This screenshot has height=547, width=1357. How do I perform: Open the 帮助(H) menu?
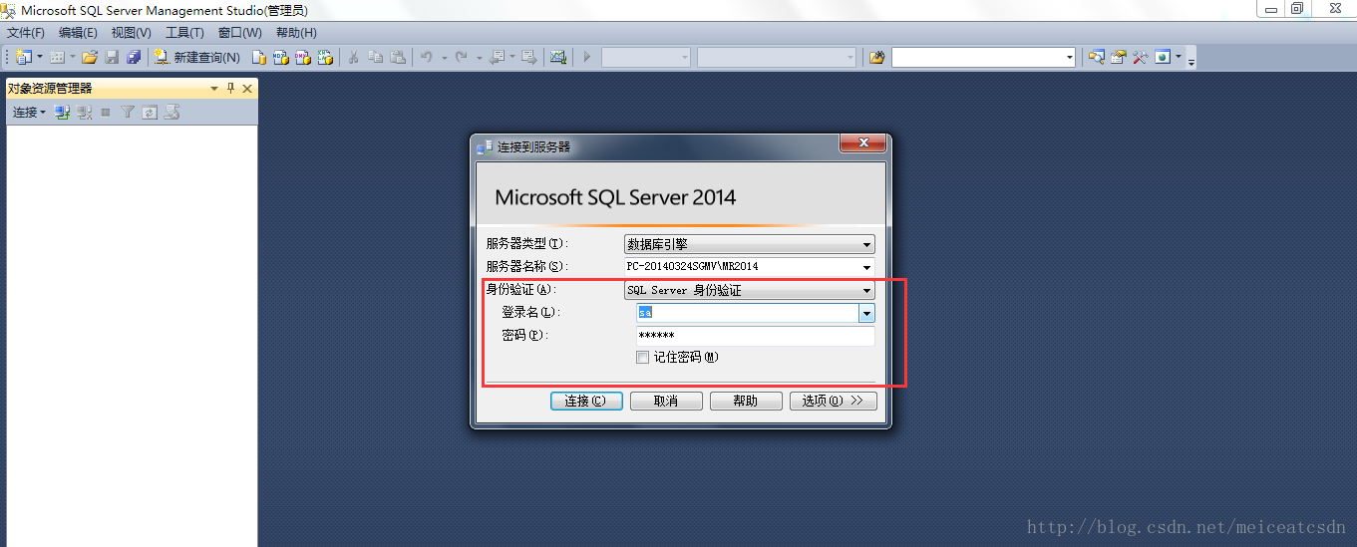(296, 33)
